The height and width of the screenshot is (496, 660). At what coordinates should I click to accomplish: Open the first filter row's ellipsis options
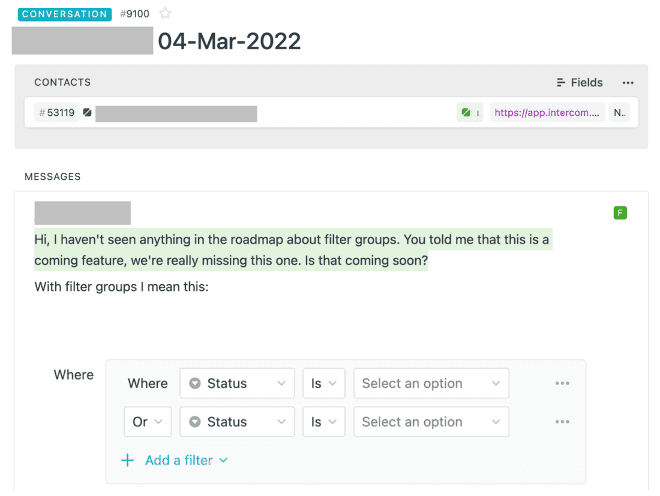pos(562,383)
